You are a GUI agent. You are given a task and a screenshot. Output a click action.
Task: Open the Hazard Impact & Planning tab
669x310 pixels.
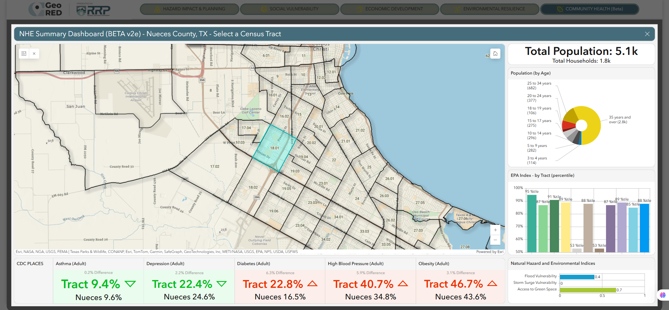coord(189,9)
